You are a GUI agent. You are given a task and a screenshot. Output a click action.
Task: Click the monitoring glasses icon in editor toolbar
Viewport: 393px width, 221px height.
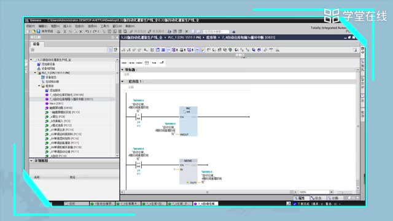click(x=271, y=50)
